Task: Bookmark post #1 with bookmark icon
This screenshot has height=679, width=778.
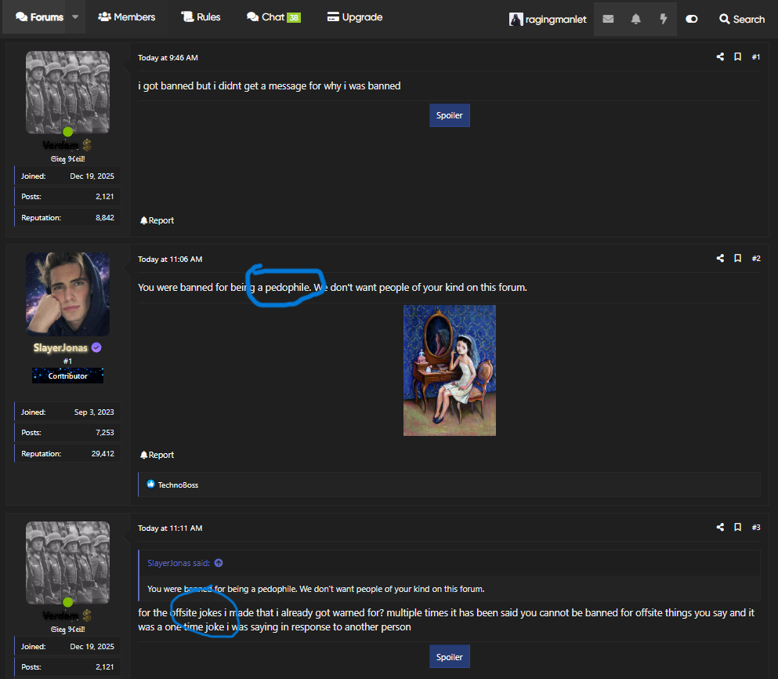Action: 737,57
